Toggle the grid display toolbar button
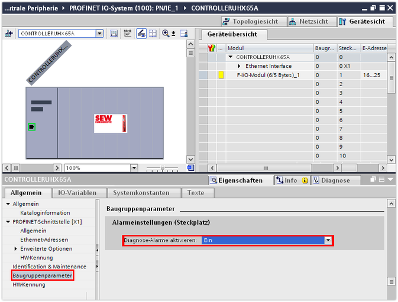This screenshot has height=302, width=398. 153,34
